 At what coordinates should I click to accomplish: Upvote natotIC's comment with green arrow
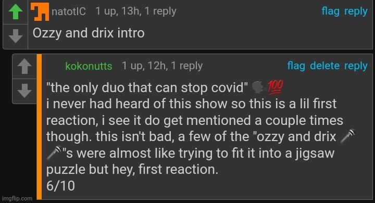(16, 12)
